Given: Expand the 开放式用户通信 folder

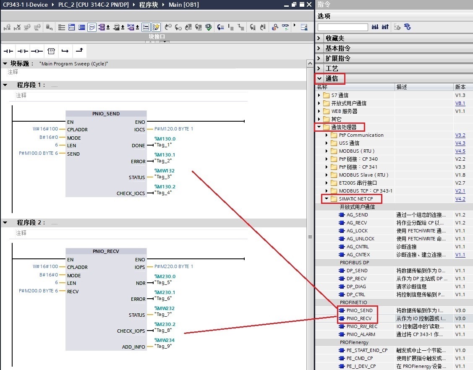Looking at the screenshot, I should [x=319, y=103].
